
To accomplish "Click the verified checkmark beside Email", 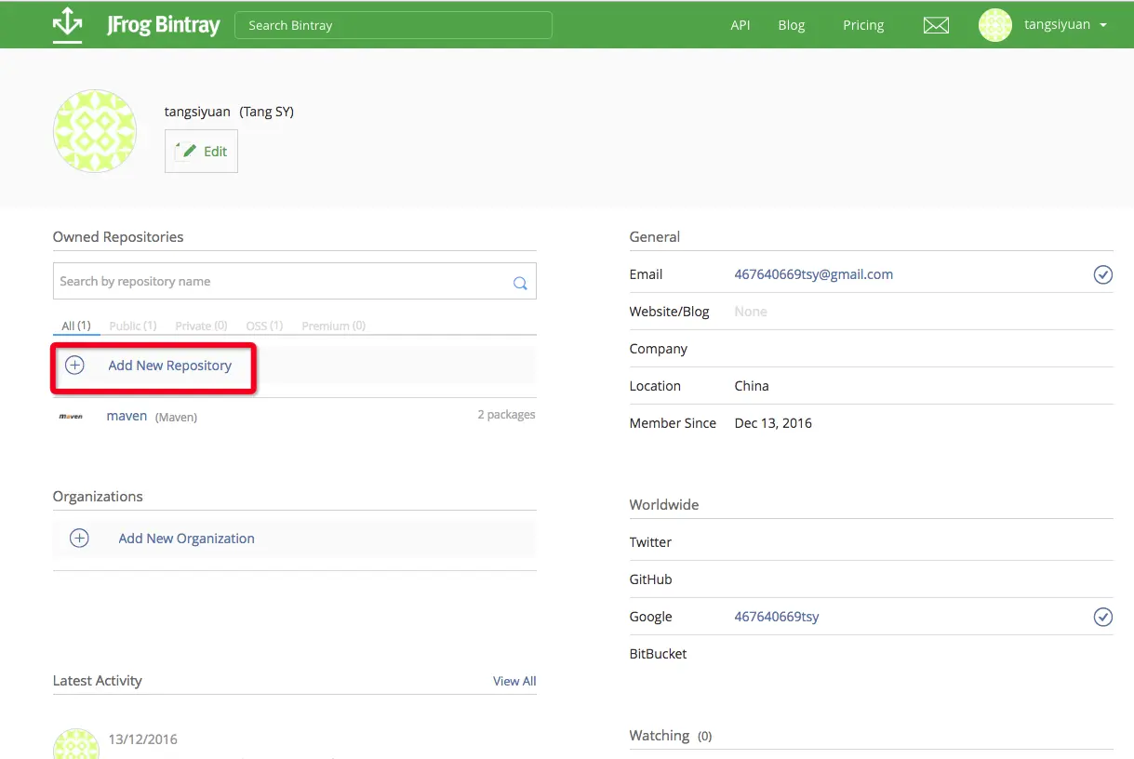I will [x=1102, y=274].
